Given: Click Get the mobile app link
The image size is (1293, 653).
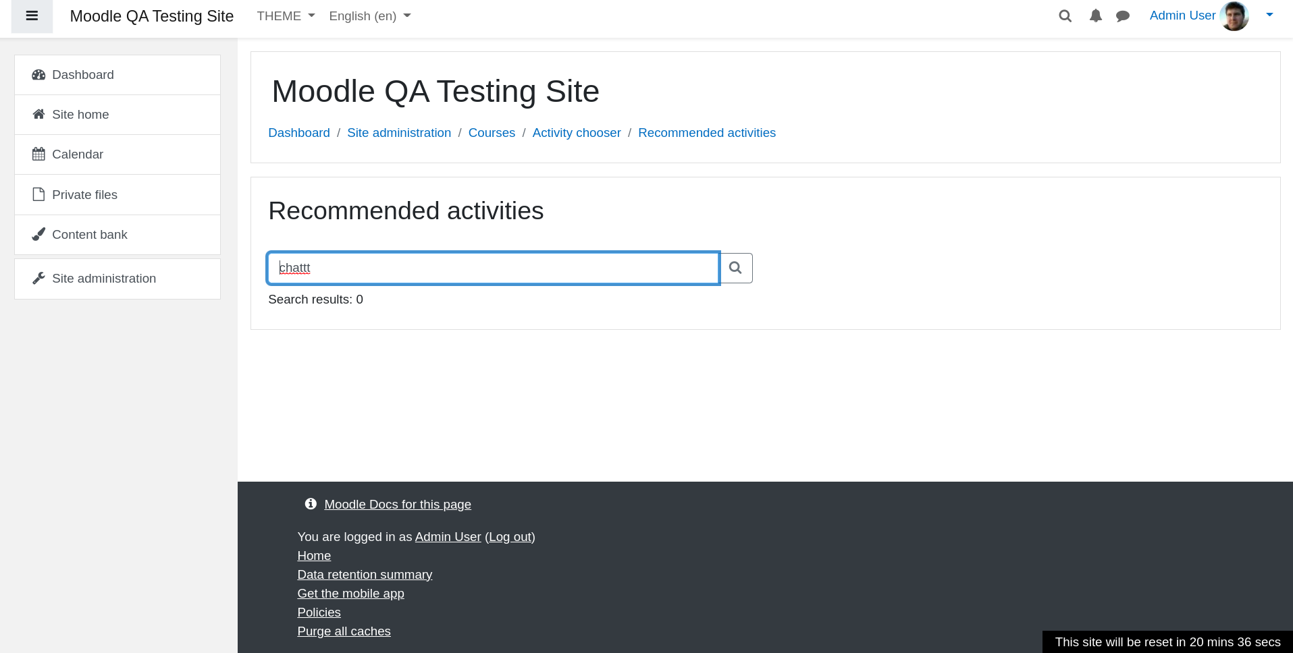Looking at the screenshot, I should [350, 594].
